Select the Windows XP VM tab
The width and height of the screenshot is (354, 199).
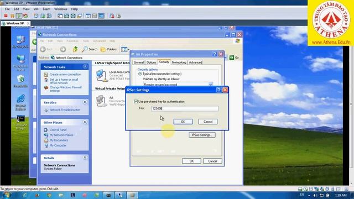[x=15, y=23]
